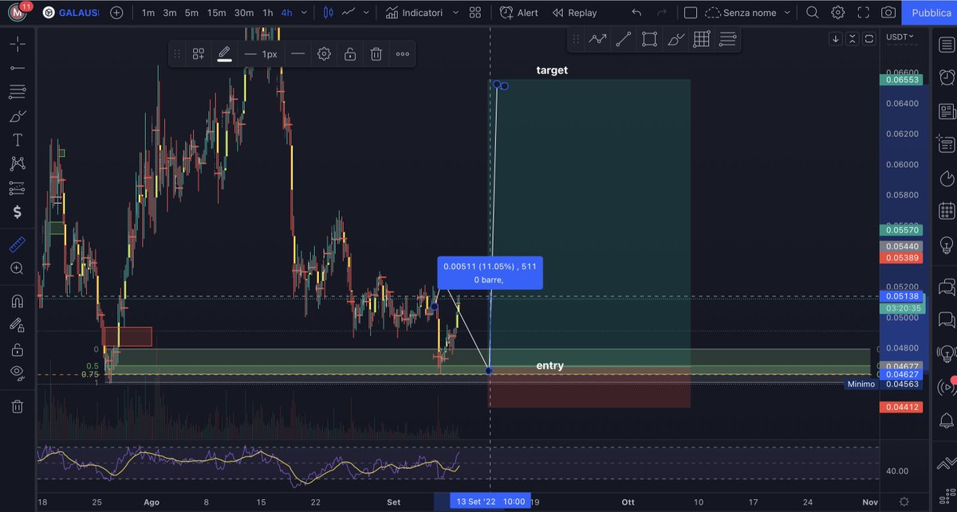
Task: Change line color via pencil icon in floating toolbar
Action: tap(224, 54)
